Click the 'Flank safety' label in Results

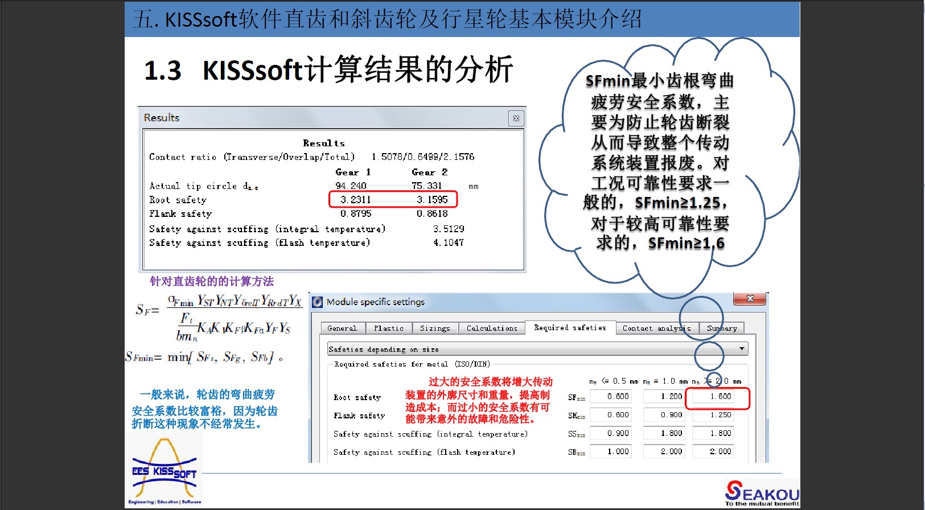click(180, 213)
